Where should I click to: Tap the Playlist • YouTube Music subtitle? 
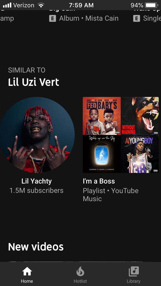click(x=111, y=195)
